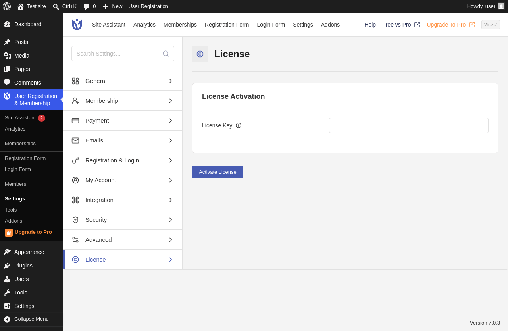Open comments bubble in admin bar
The image size is (508, 331).
[86, 6]
